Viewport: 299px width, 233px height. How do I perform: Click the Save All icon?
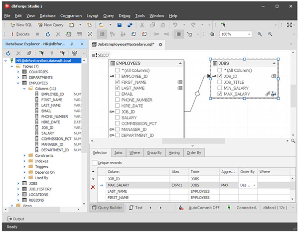[x=130, y=25]
